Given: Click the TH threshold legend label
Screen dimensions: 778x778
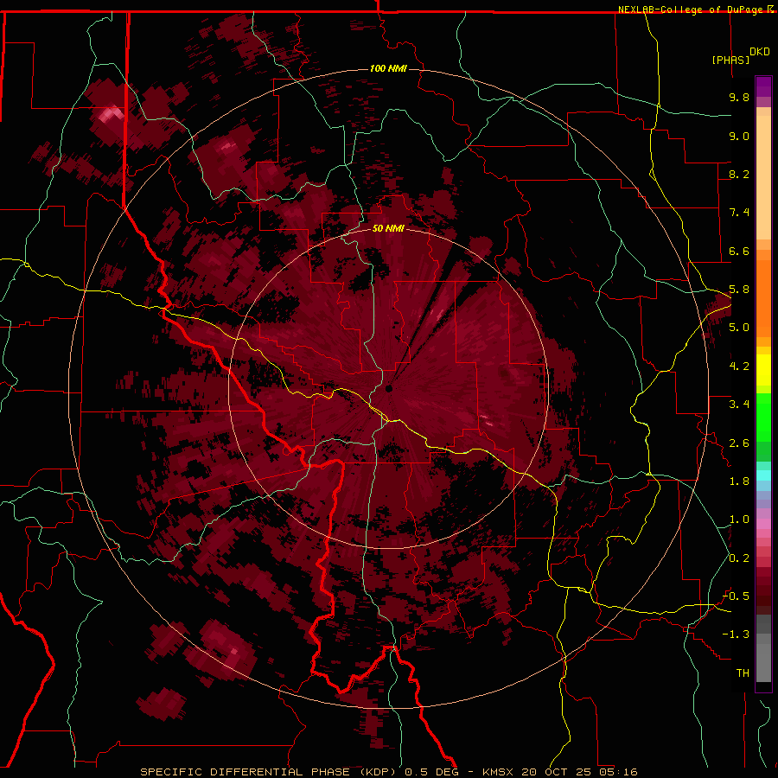Looking at the screenshot, I should tap(743, 673).
